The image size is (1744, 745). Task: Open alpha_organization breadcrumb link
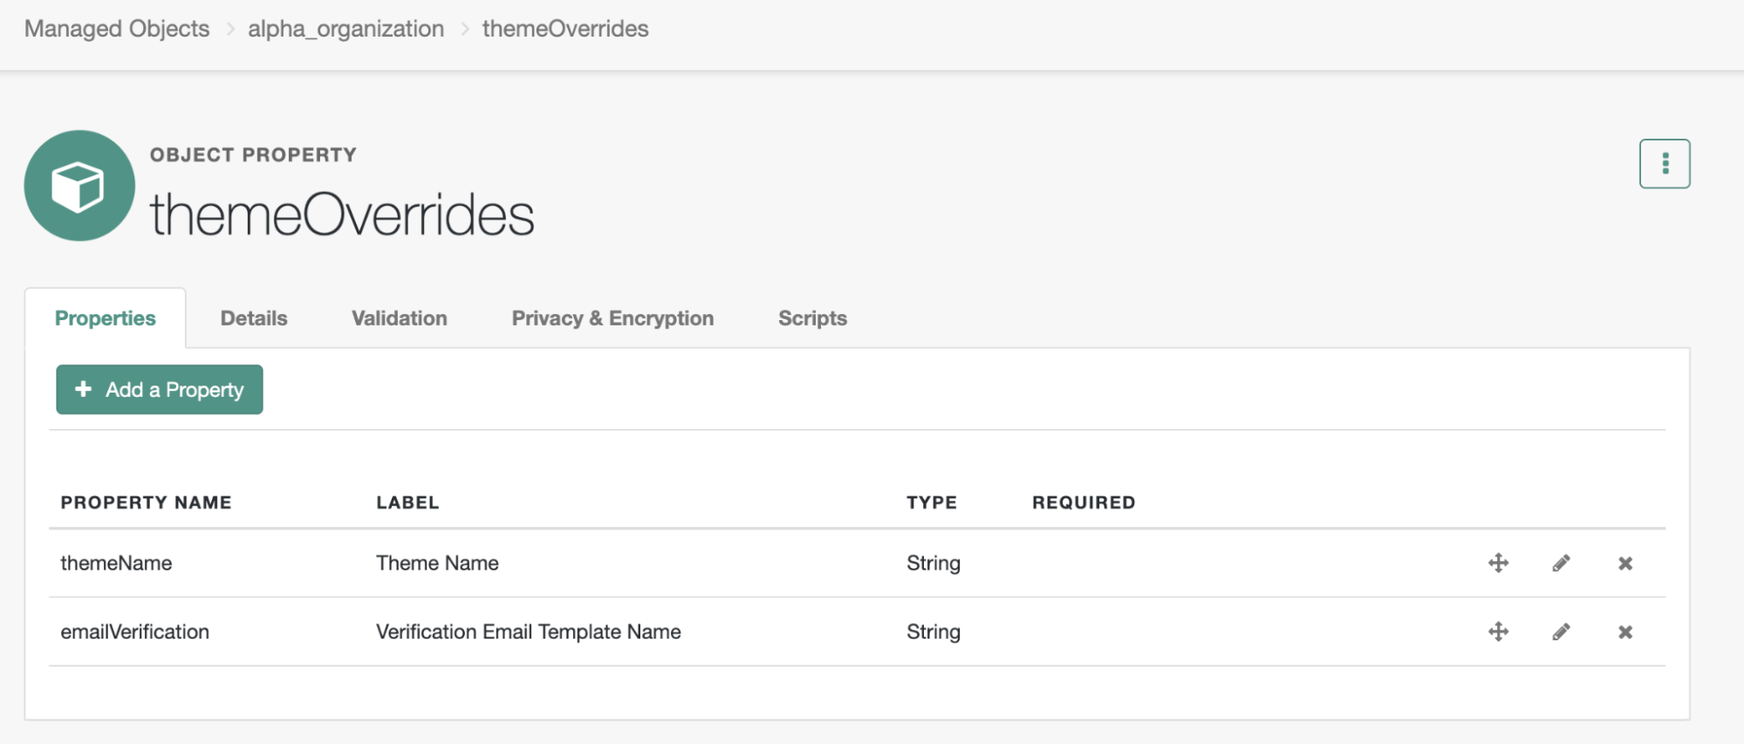(x=346, y=29)
